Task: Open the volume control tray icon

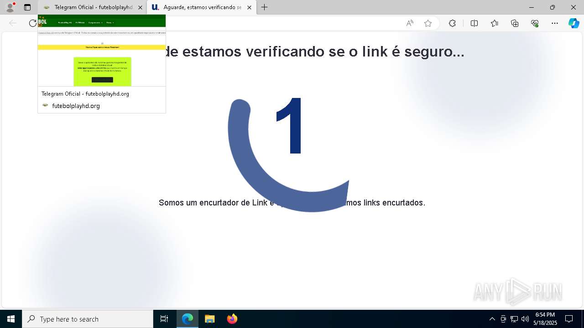Action: tap(525, 319)
